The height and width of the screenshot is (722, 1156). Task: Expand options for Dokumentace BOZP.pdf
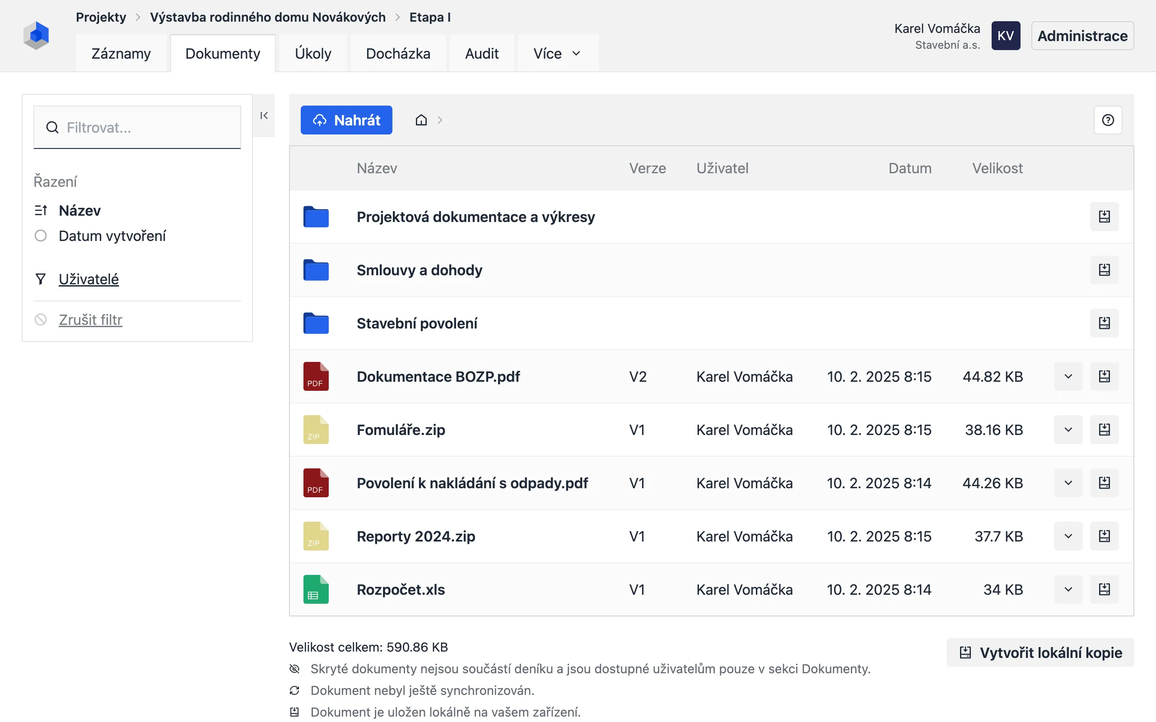(1068, 376)
